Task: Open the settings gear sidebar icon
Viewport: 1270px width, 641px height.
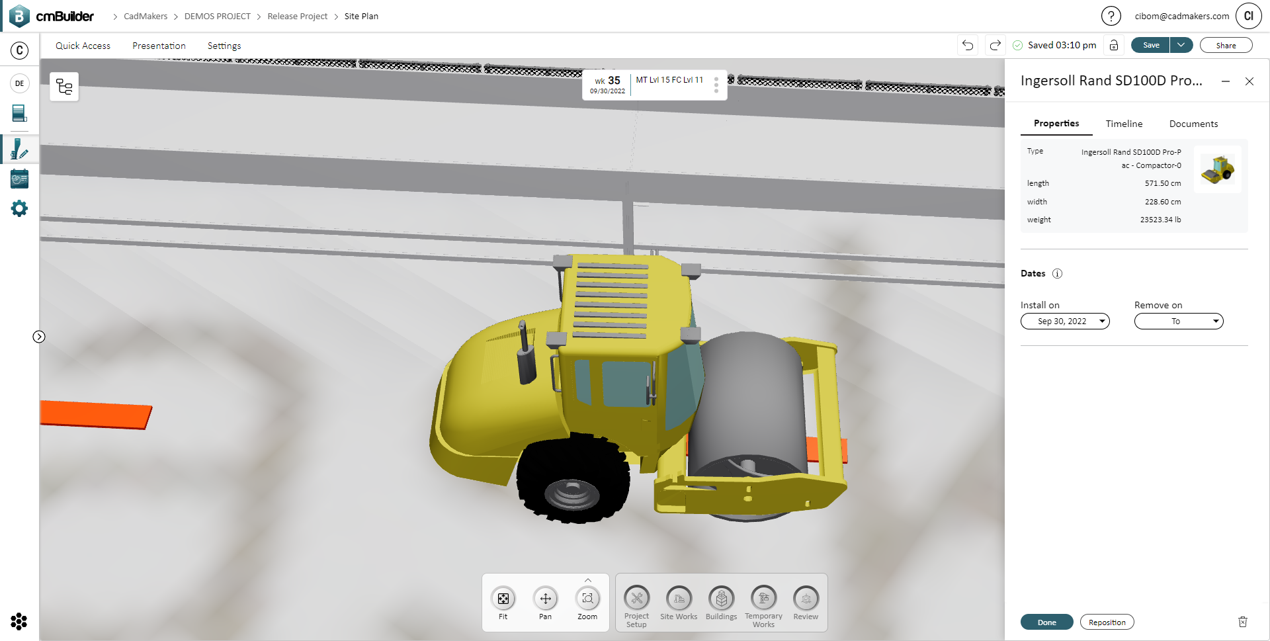Action: coord(19,208)
